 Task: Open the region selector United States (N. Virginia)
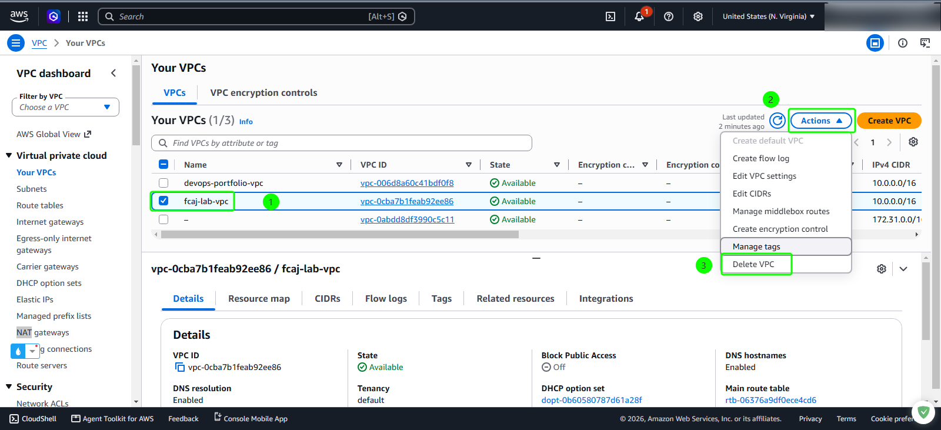[x=769, y=16]
